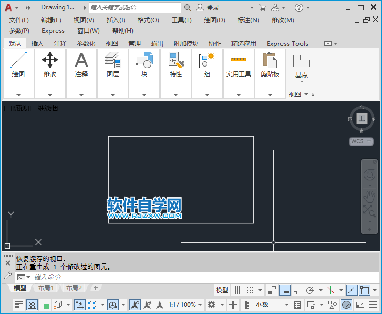Screen dimensions: 382x314
Task: Open the 块 block panel
Action: (144, 64)
